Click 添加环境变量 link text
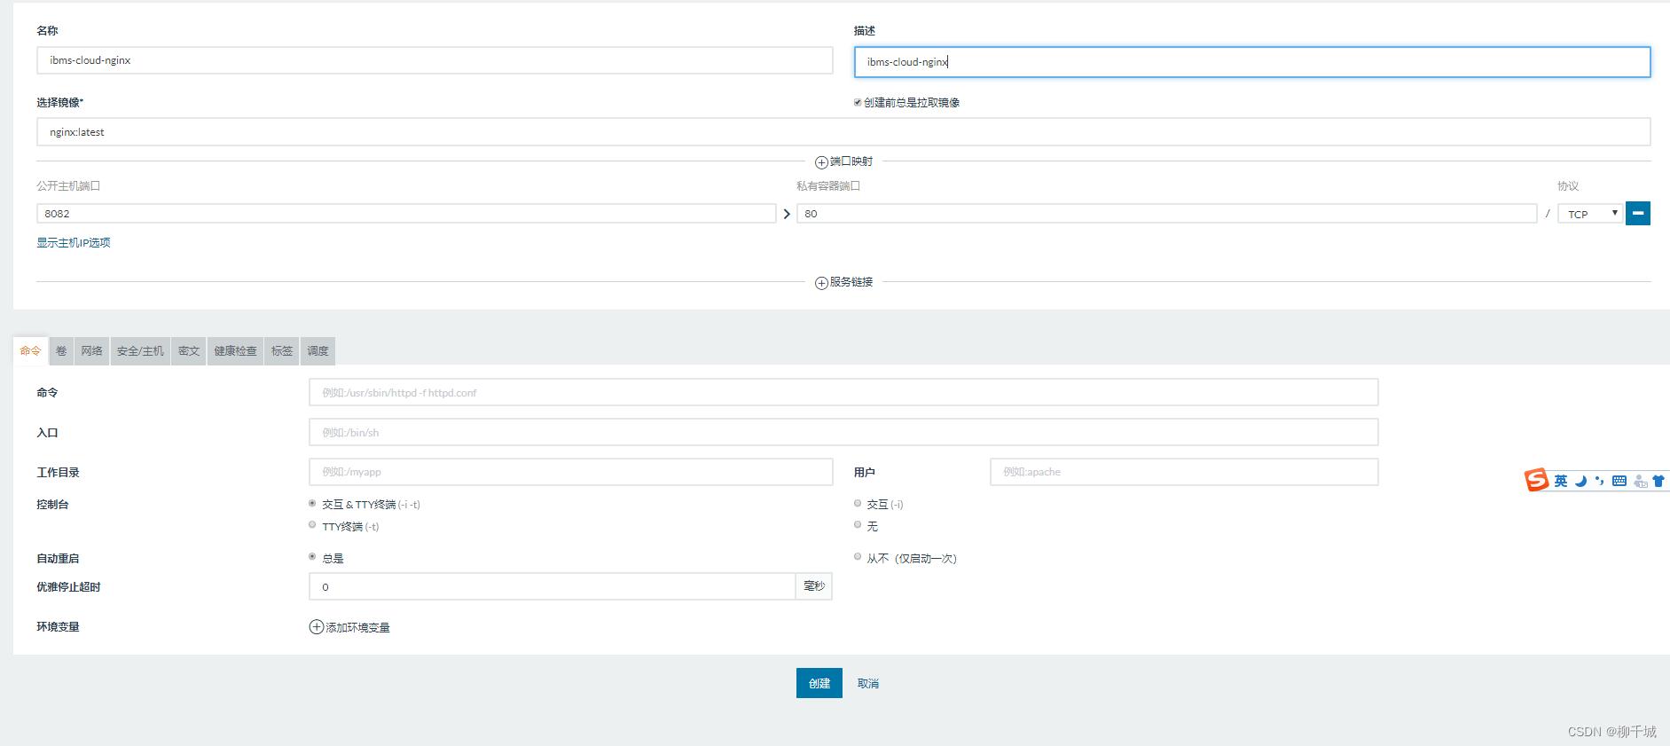 click(x=357, y=628)
